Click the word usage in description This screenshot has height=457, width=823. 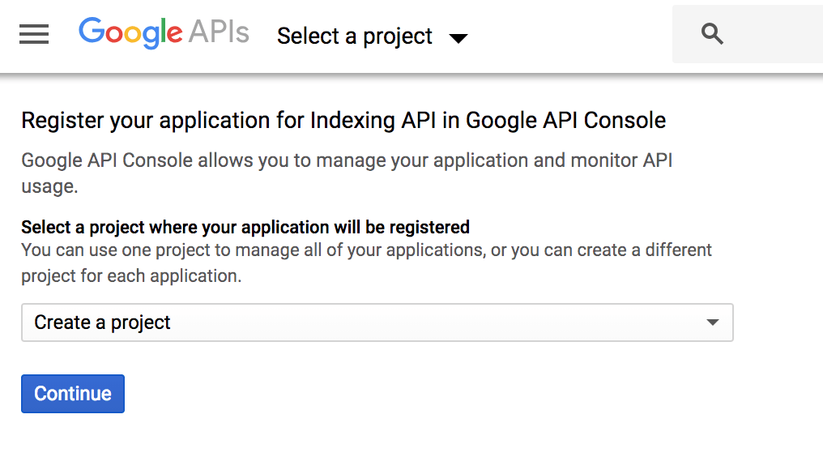point(49,187)
